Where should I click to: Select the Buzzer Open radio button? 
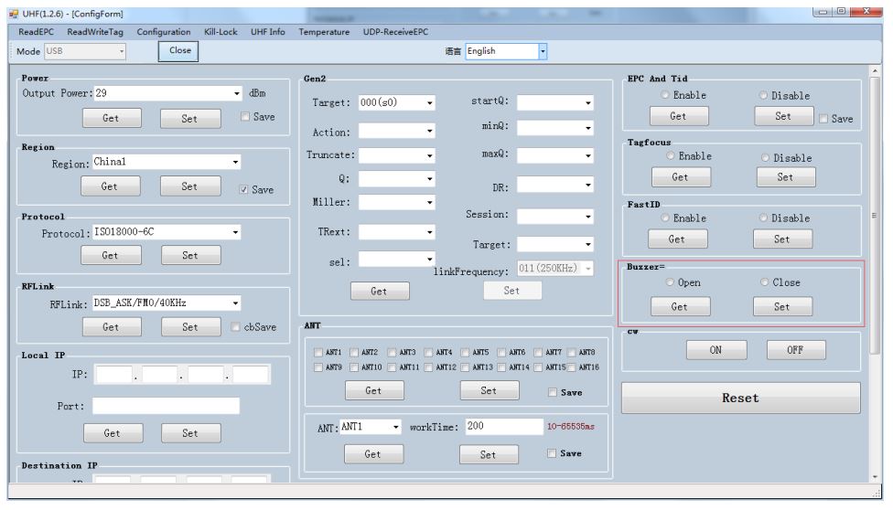[671, 283]
